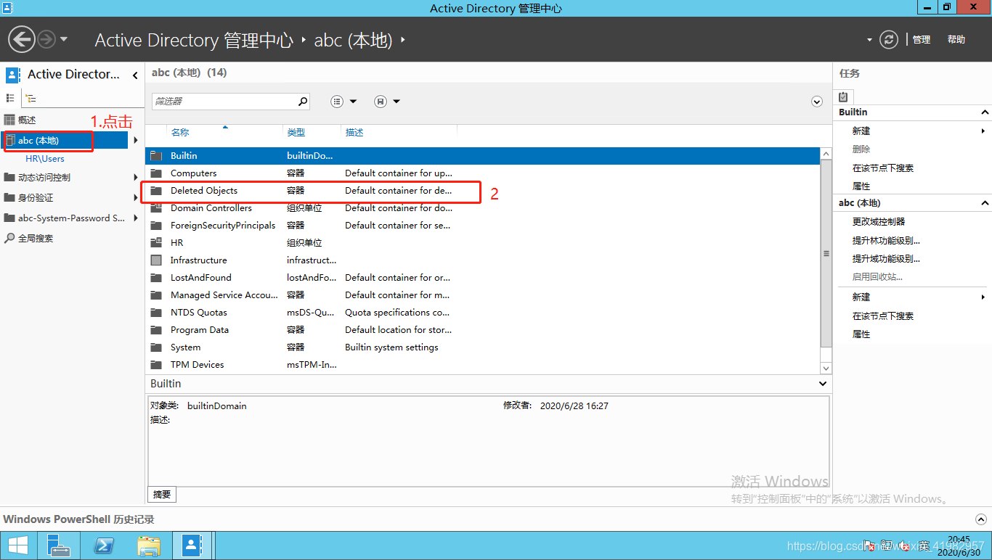992x560 pixels.
Task: Sort the list by 描述 column
Action: click(354, 133)
